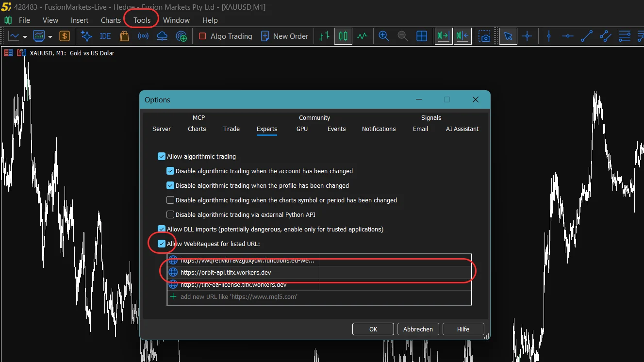Screen dimensions: 644x362
Task: Open the MQL5 IDE editor icon
Action: click(105, 36)
